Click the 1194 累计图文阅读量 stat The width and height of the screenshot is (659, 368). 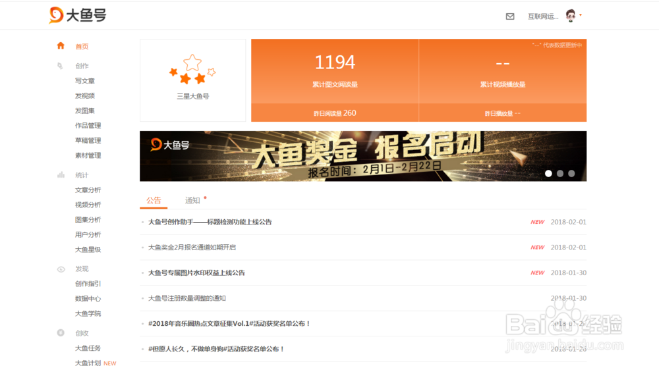tap(335, 70)
